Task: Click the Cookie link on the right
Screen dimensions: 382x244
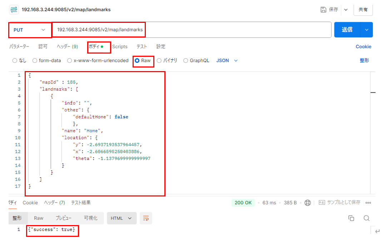Action: 363,47
